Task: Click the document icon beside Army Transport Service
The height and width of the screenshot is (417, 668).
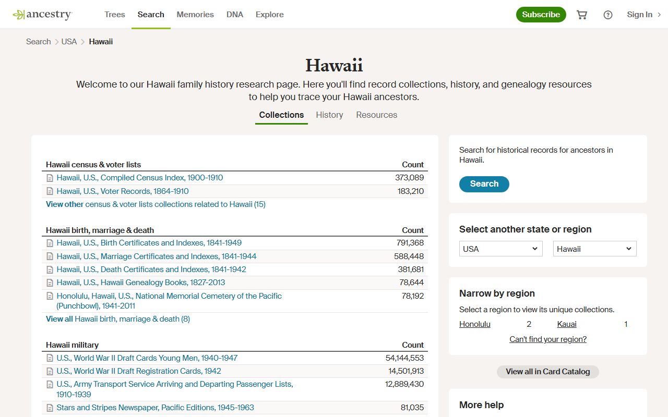Action: (x=50, y=384)
